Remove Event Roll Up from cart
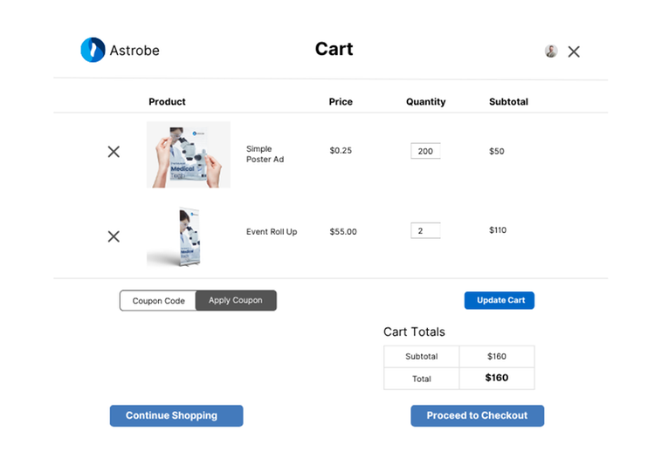This screenshot has width=655, height=465. coord(114,236)
